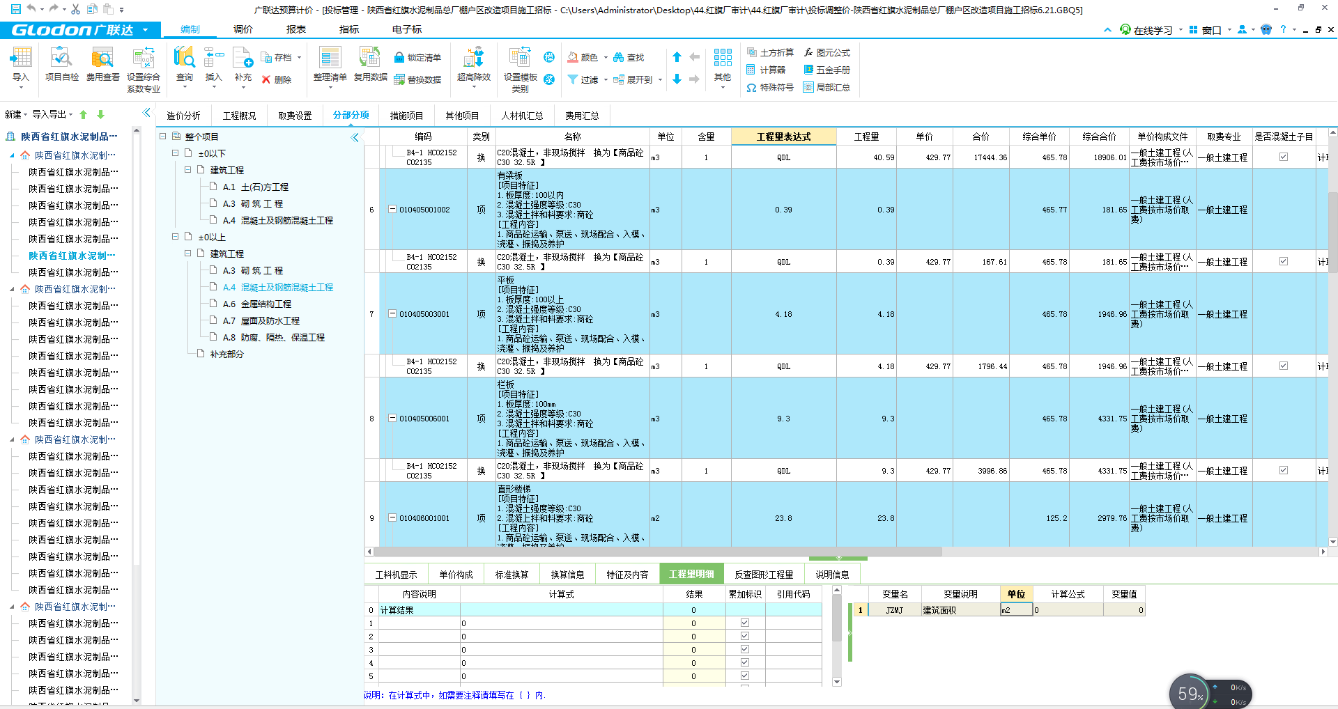Collapse the 整个项目 tree node
Screen dimensions: 1338x709
[162, 137]
